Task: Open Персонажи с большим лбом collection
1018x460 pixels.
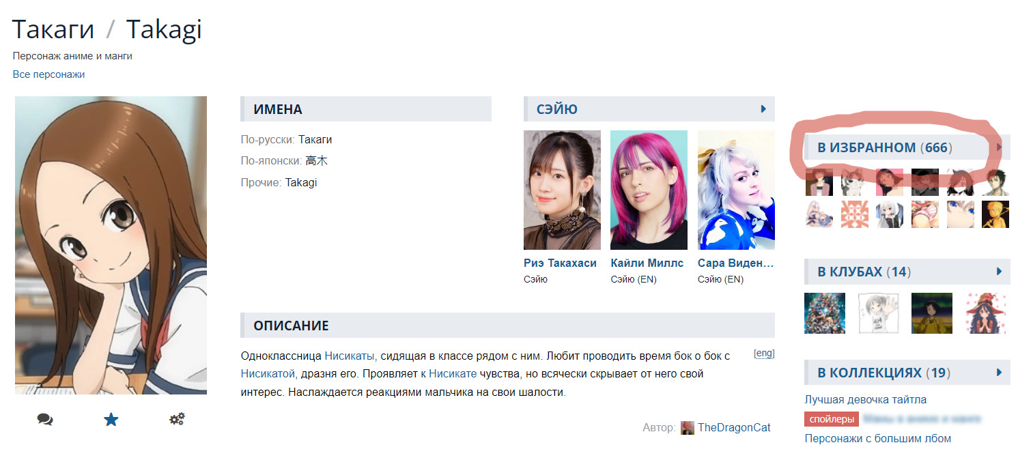Action: pyautogui.click(x=877, y=438)
